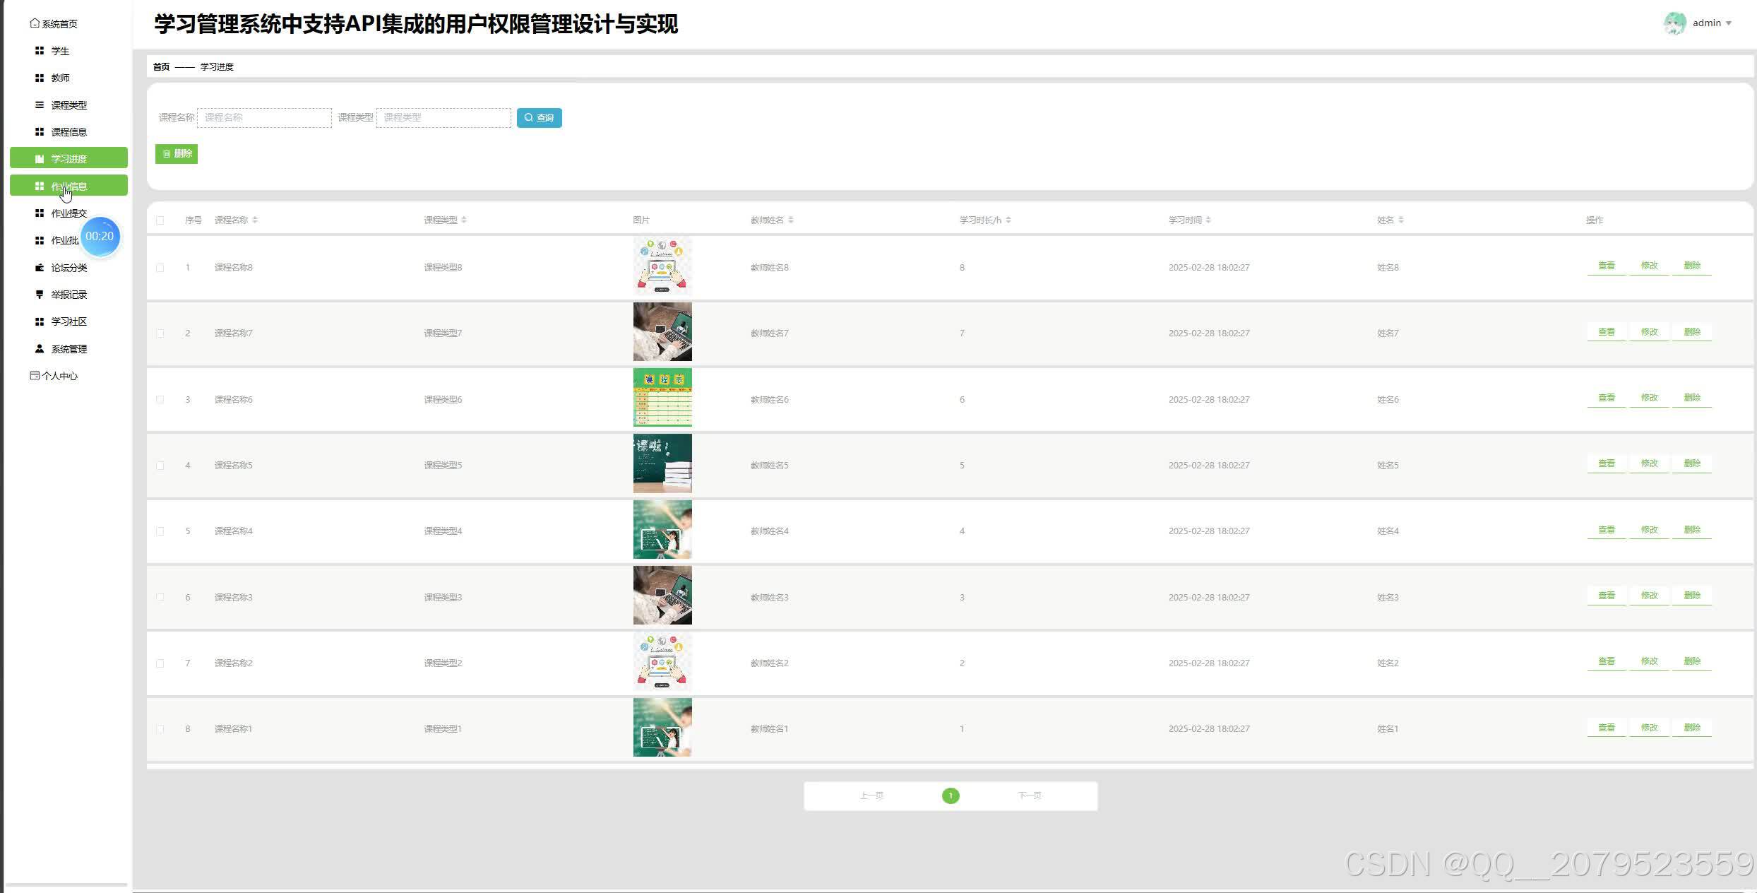Sort by 课程名称 column arrows
The width and height of the screenshot is (1757, 893).
tap(255, 220)
